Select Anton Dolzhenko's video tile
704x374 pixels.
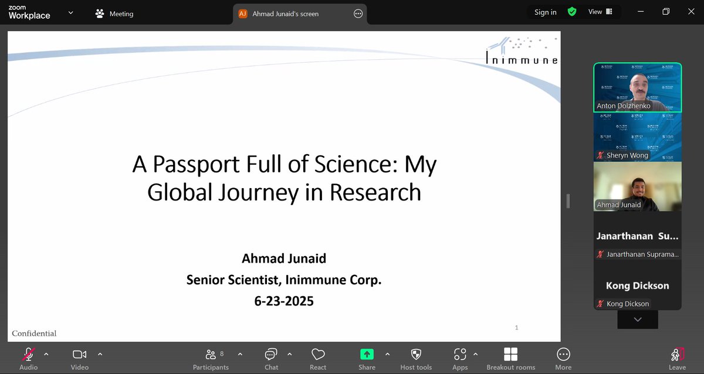(x=638, y=87)
